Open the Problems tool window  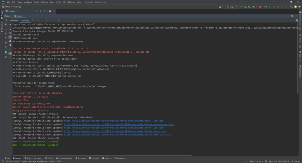[x=81, y=158]
